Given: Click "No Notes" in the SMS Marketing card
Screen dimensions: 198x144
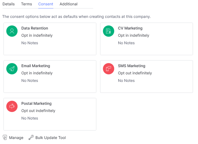Looking at the screenshot, I should (126, 81).
